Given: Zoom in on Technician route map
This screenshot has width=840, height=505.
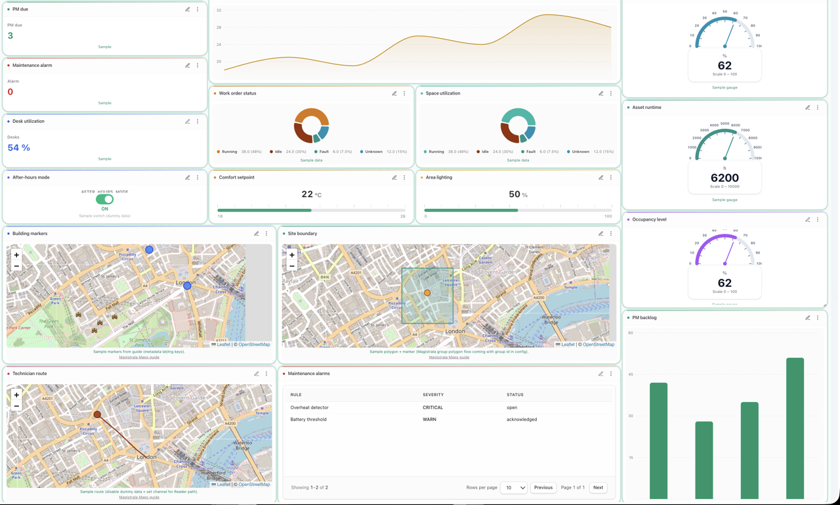Looking at the screenshot, I should (x=16, y=395).
